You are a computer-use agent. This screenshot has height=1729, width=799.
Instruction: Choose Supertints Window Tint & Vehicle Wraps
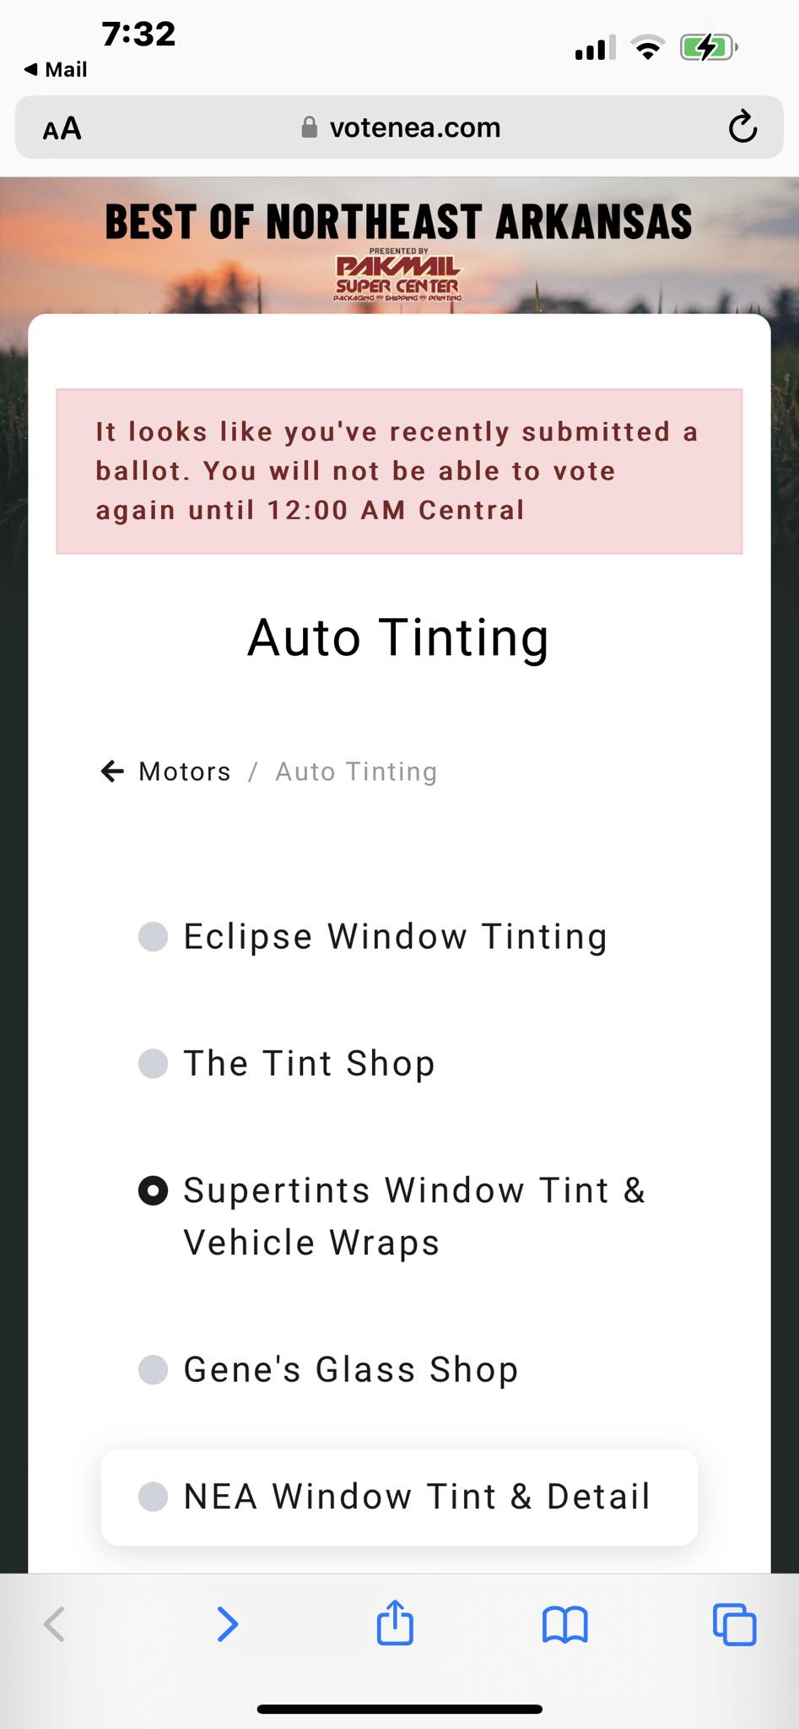153,1190
